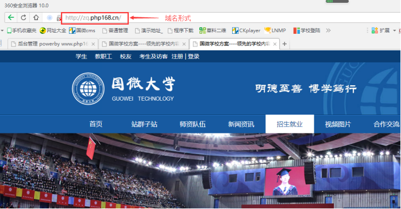Open the CKplayer bookmark
401x209 pixels.
coord(246,30)
